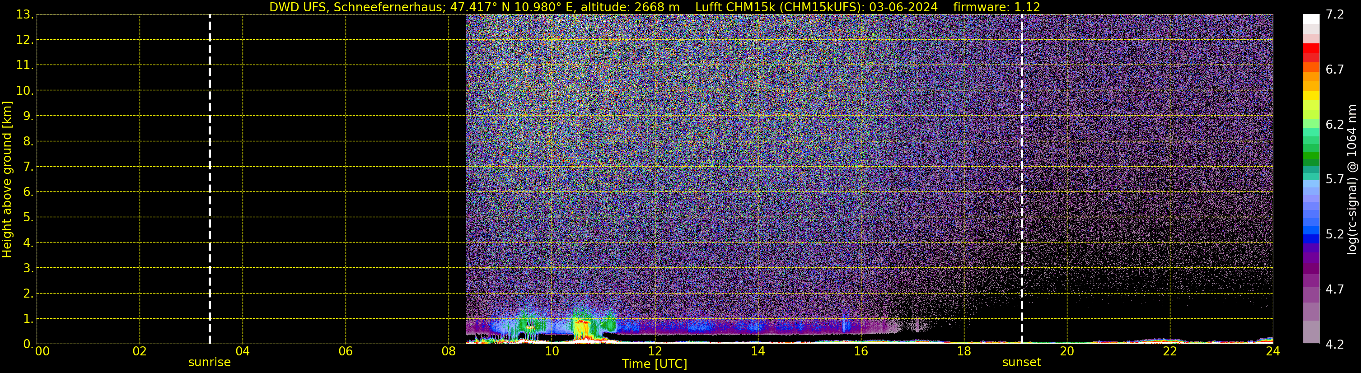Click the time axis tick label 10
The height and width of the screenshot is (373, 1361).
(x=552, y=351)
